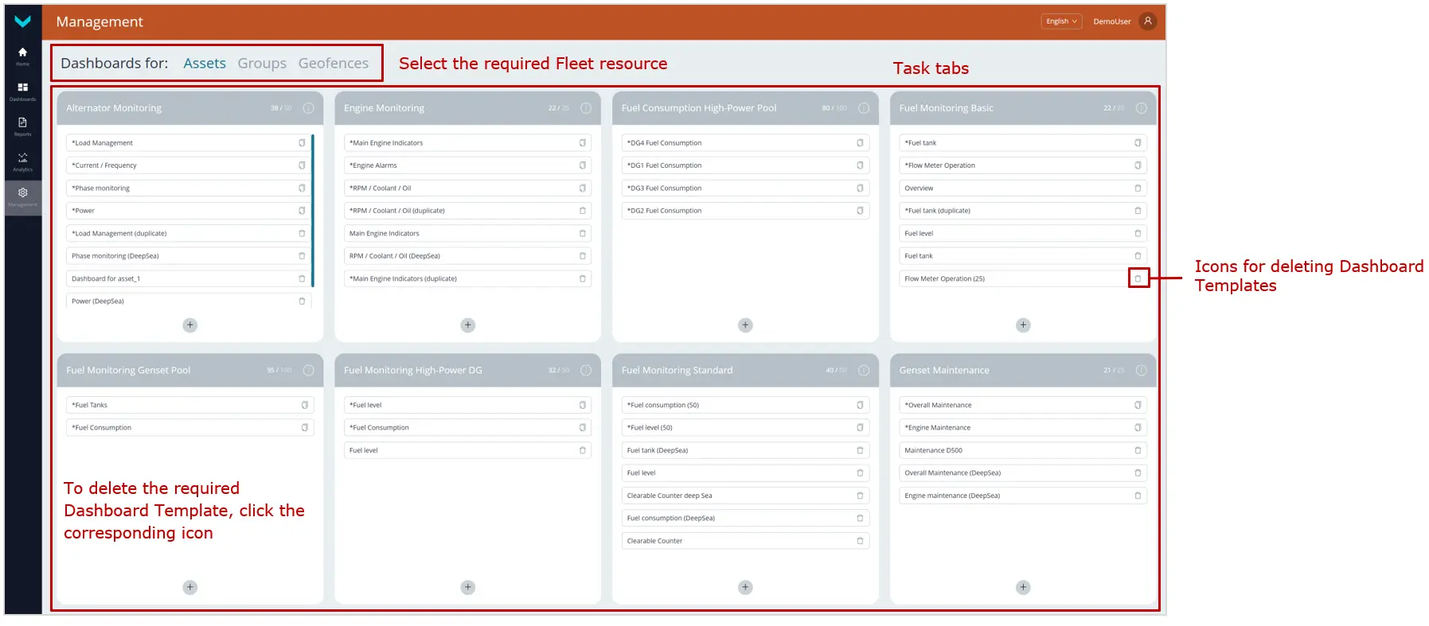Open the '*Current / Frequency' template row

tap(188, 165)
